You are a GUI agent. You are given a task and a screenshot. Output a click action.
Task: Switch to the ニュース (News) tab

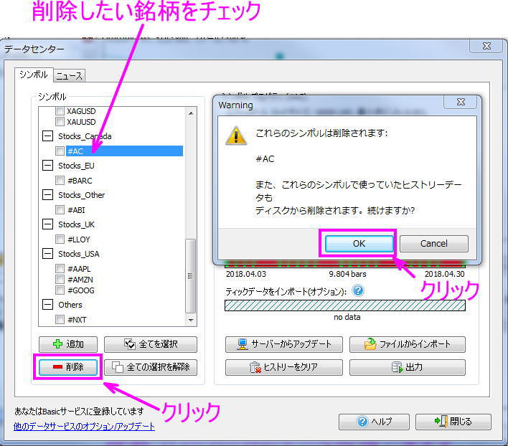[69, 75]
